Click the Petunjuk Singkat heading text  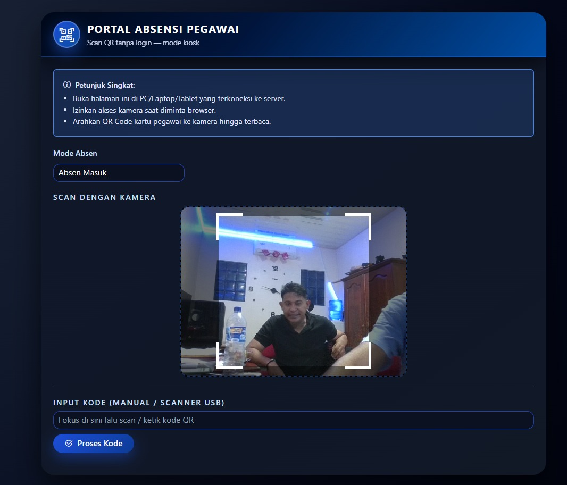105,85
